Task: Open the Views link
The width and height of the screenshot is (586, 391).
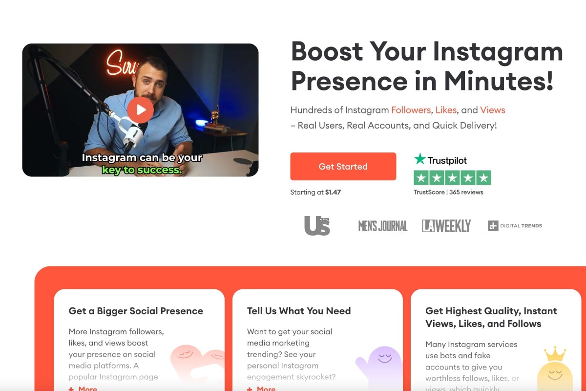Action: pos(492,110)
